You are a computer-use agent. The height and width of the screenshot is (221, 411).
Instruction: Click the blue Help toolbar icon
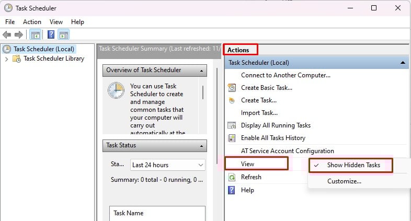(51, 35)
